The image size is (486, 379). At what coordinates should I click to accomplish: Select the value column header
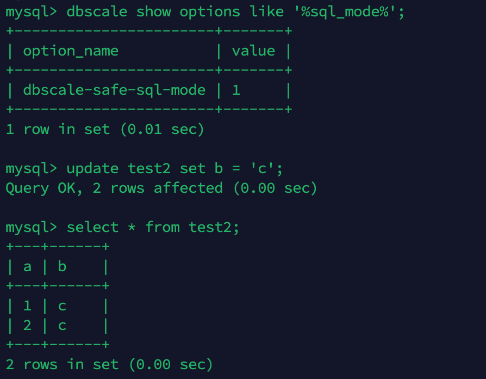[x=253, y=51]
